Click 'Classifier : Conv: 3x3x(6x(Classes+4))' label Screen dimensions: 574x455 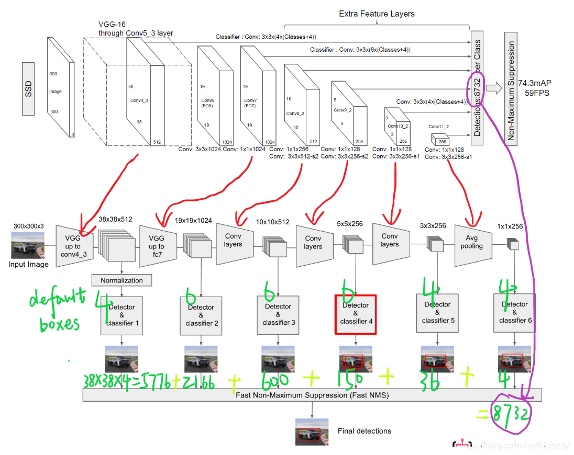coord(360,50)
